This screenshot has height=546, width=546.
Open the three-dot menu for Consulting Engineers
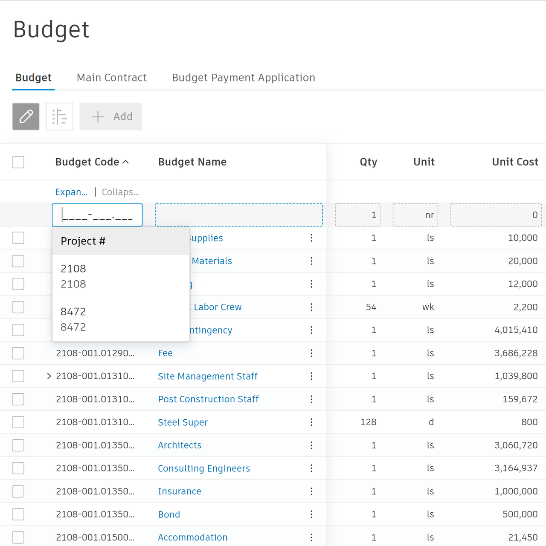coord(311,468)
